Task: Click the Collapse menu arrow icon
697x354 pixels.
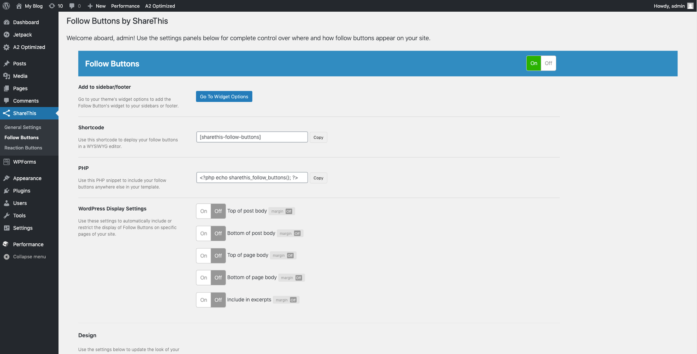Action: tap(7, 257)
